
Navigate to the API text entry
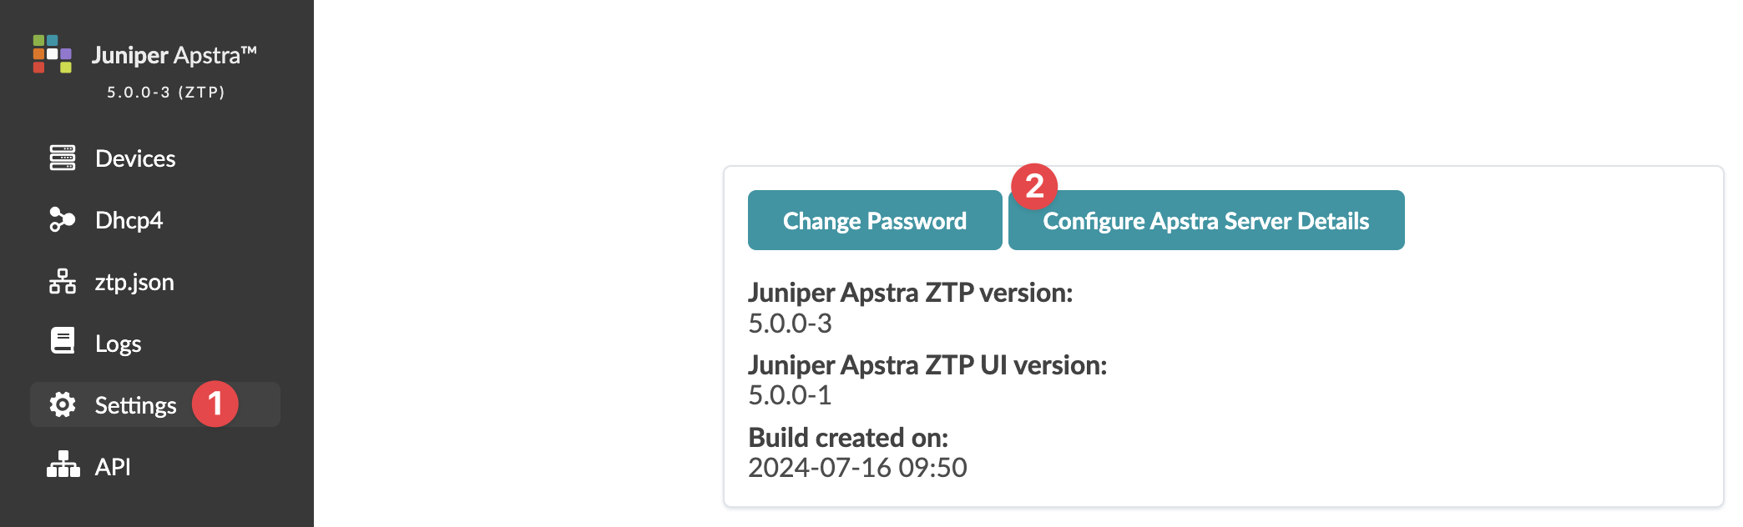click(113, 467)
